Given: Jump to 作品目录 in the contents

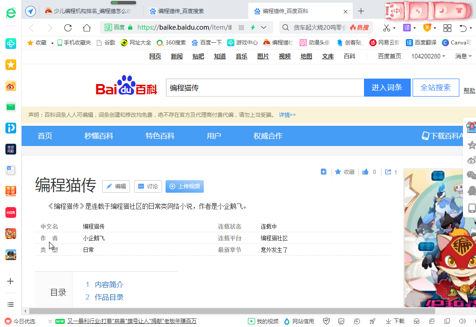Looking at the screenshot, I should (x=109, y=297).
